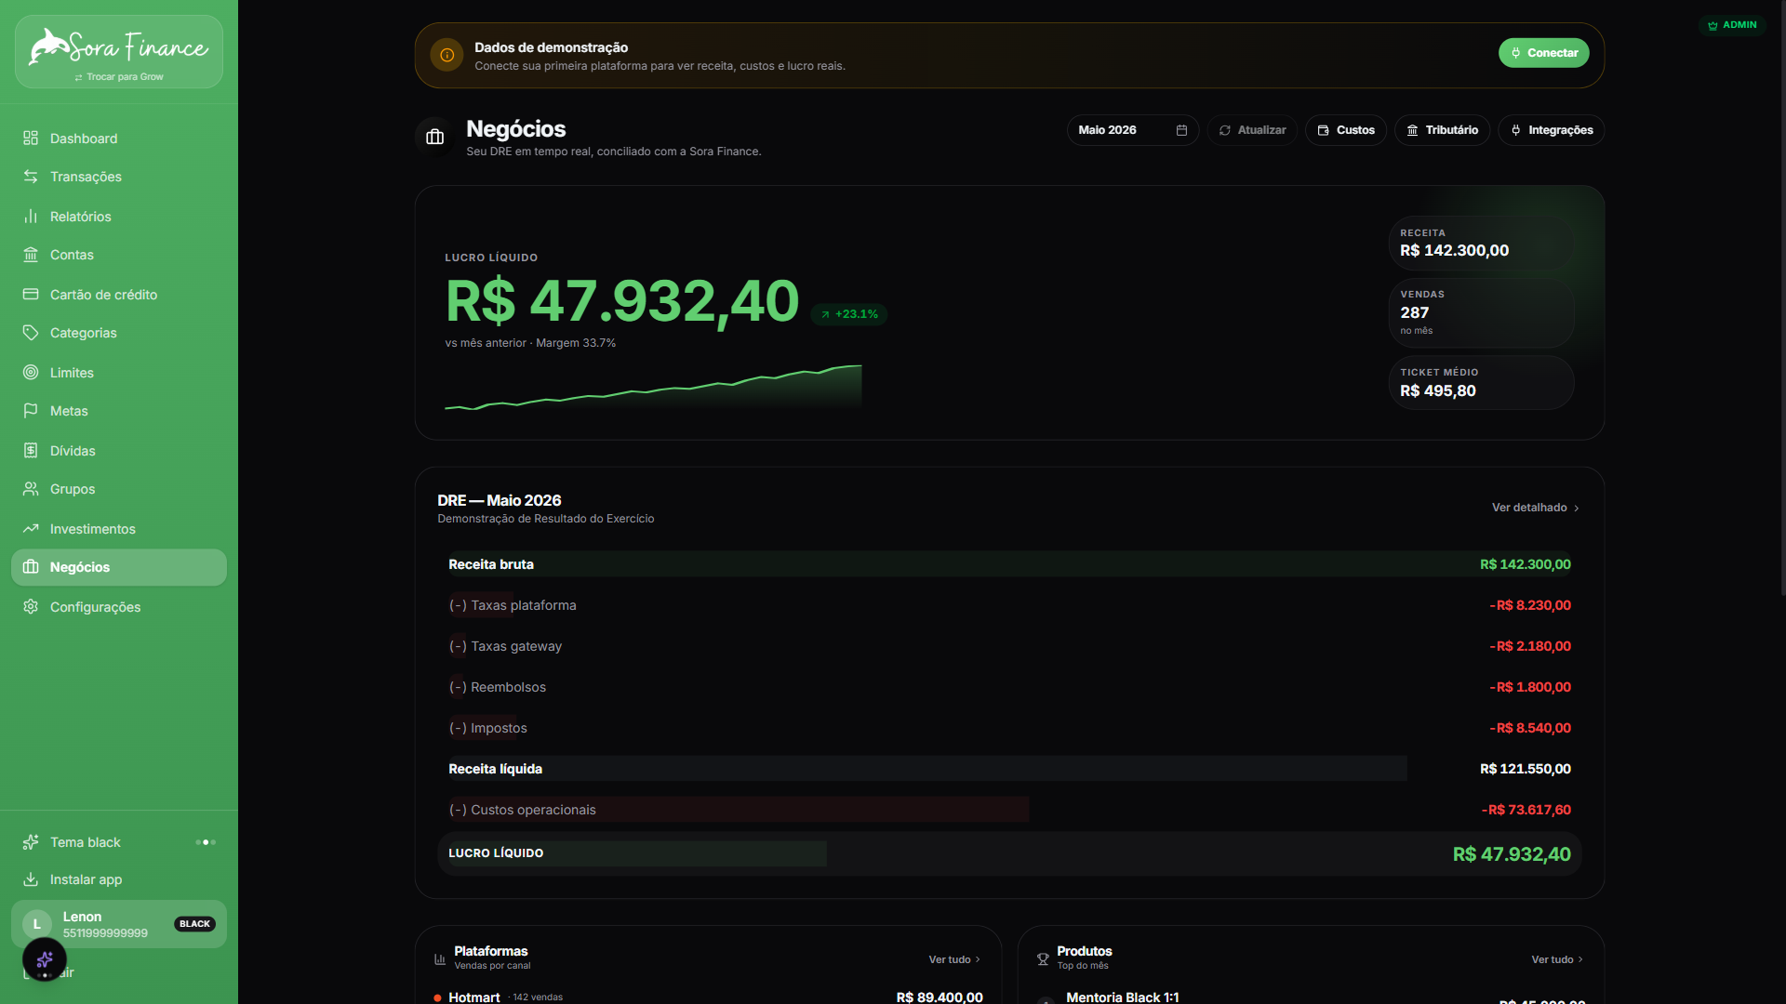1786x1004 pixels.
Task: Click the Receita bruta row
Action: (1009, 564)
